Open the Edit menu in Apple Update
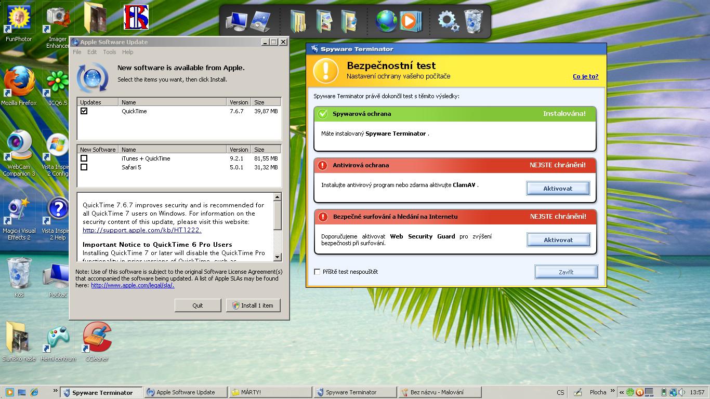The image size is (710, 399). point(92,52)
